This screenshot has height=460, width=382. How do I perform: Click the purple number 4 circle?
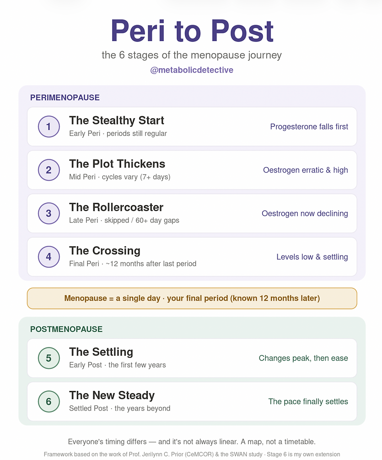48,257
